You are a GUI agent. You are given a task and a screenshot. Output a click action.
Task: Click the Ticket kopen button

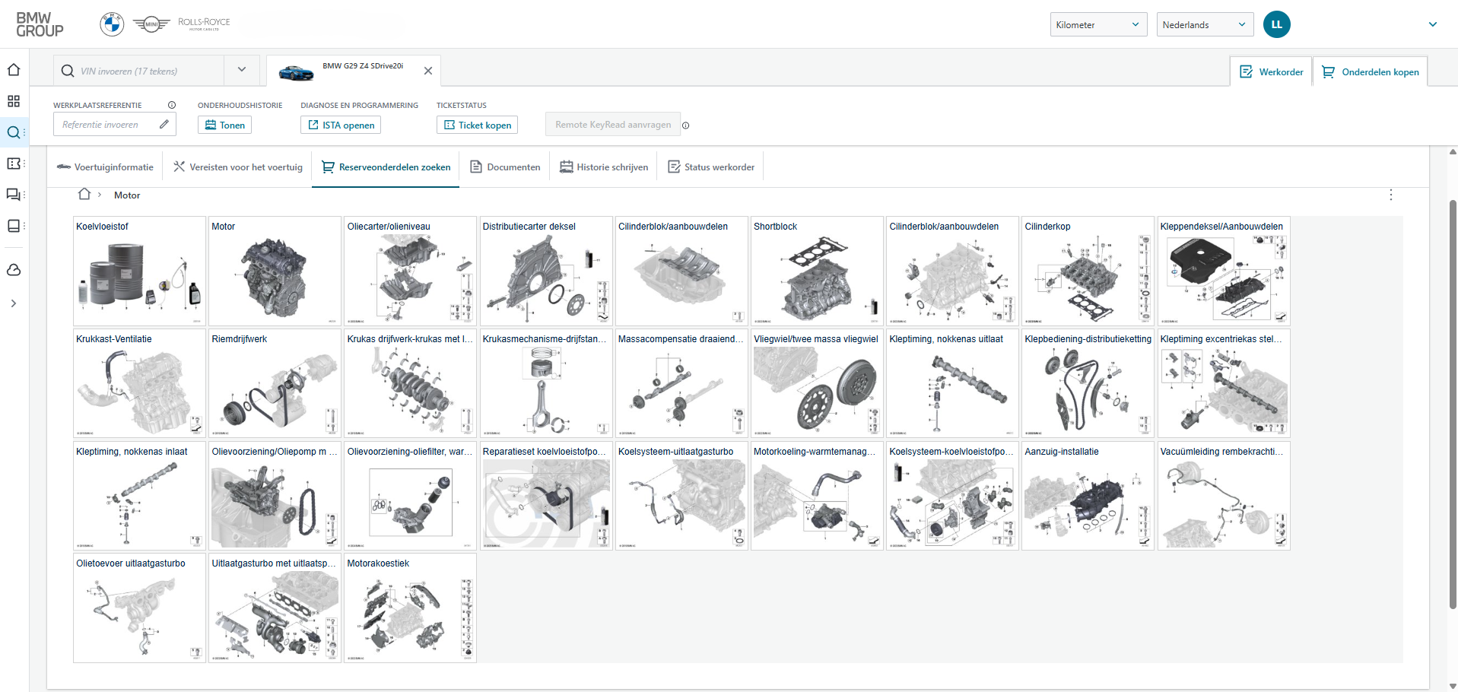[477, 125]
